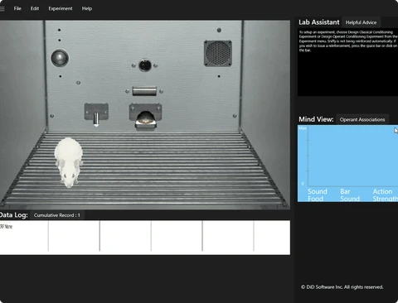Click the cumulative record chart area
398x303 pixels.
(x=145, y=238)
